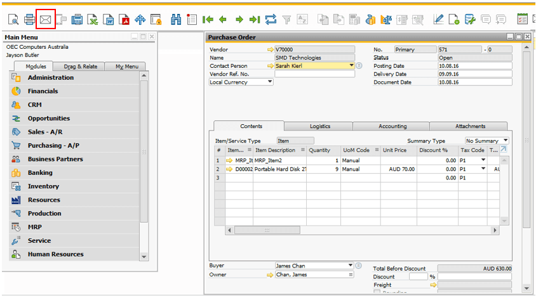Open the Inventory module
The height and width of the screenshot is (296, 536).
74,186
